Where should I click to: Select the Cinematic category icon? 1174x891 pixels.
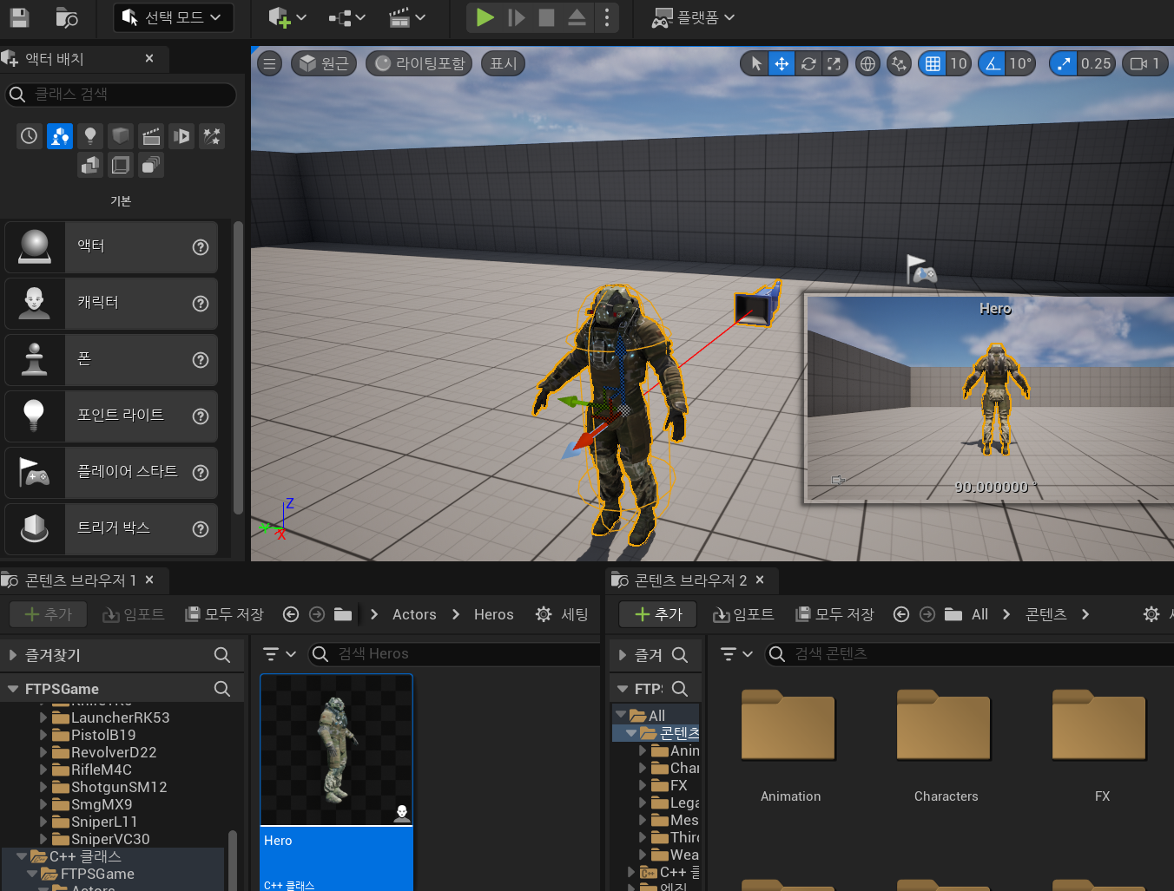[x=151, y=135]
